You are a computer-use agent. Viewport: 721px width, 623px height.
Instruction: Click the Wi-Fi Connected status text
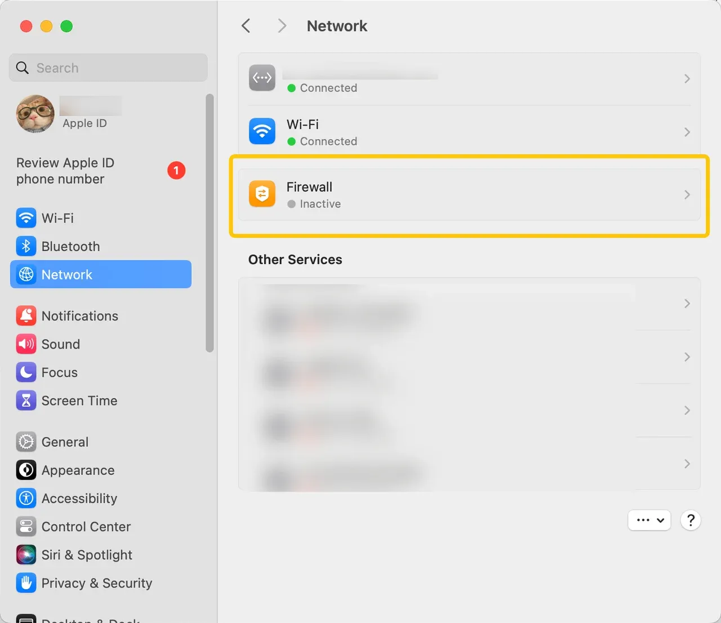point(328,141)
